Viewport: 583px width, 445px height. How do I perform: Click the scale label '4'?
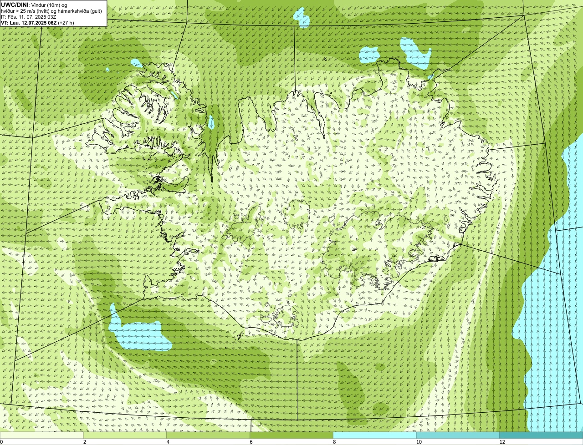[x=168, y=442]
